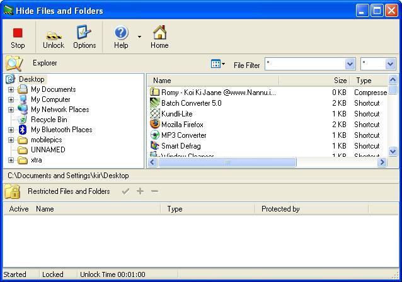Screen dimensions: 402x282
Task: Click the locked folder Restricted Files icon
Action: (x=13, y=191)
